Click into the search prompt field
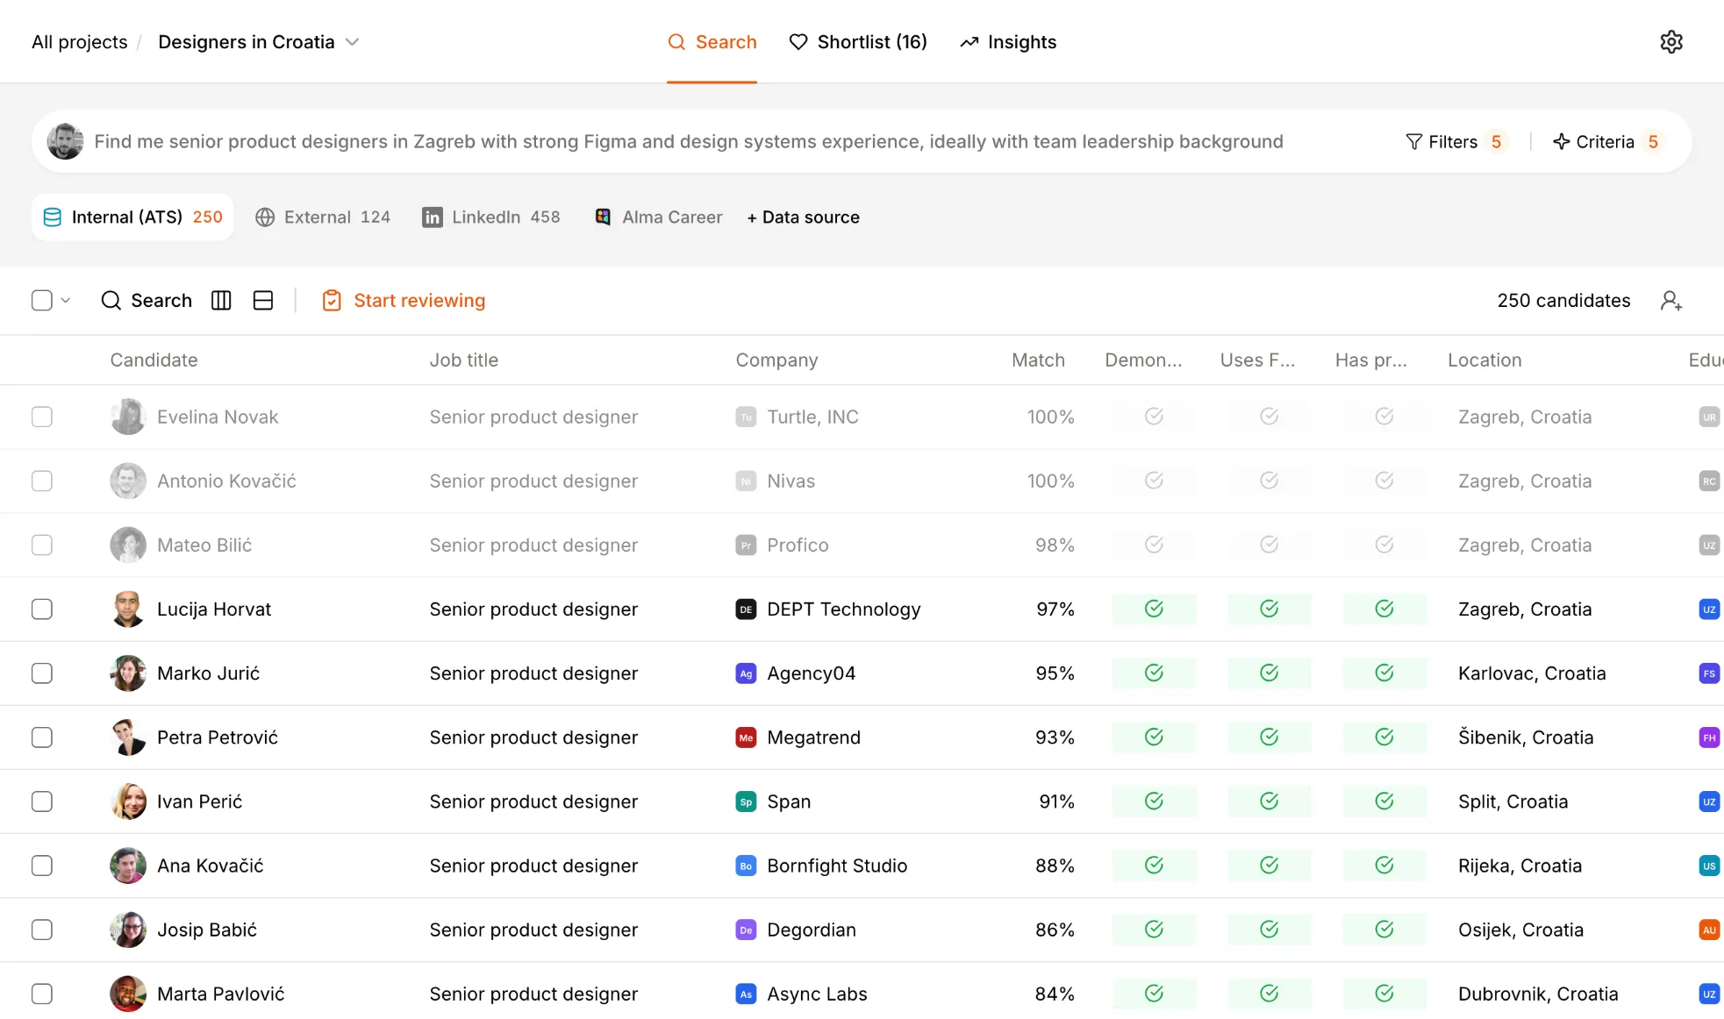The width and height of the screenshot is (1724, 1019). tap(689, 141)
